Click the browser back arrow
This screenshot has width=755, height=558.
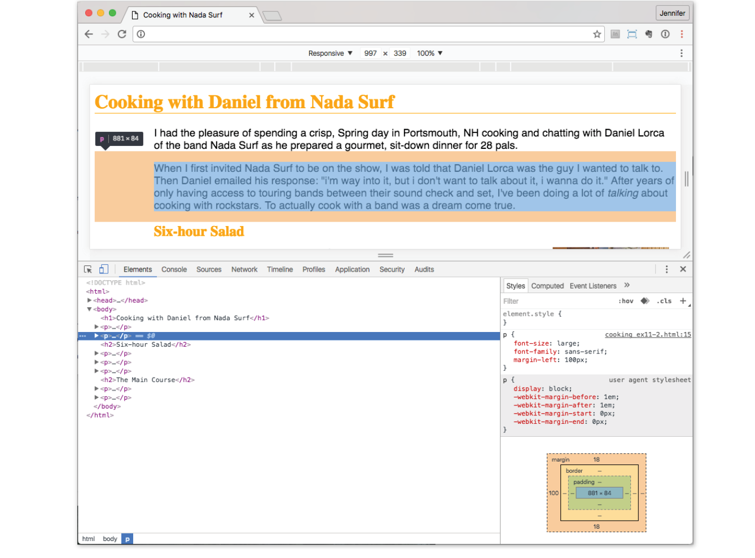point(89,34)
